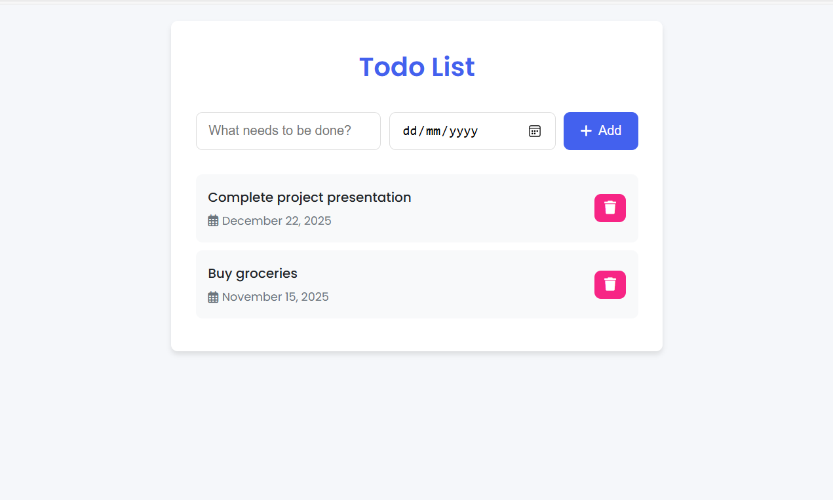The image size is (833, 500).
Task: Select the Todo List heading
Action: pyautogui.click(x=417, y=67)
